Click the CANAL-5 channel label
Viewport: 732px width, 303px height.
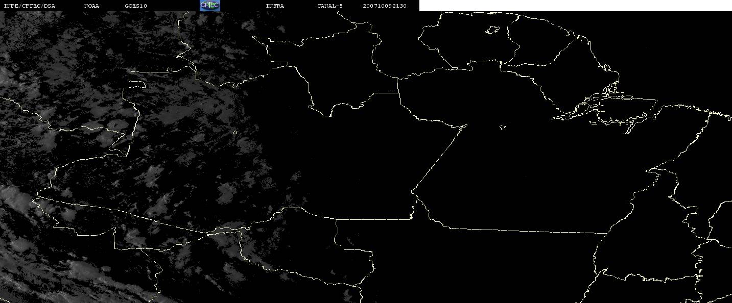330,6
